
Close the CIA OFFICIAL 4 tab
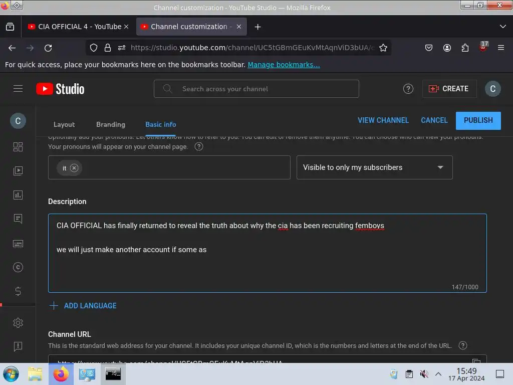tap(126, 27)
